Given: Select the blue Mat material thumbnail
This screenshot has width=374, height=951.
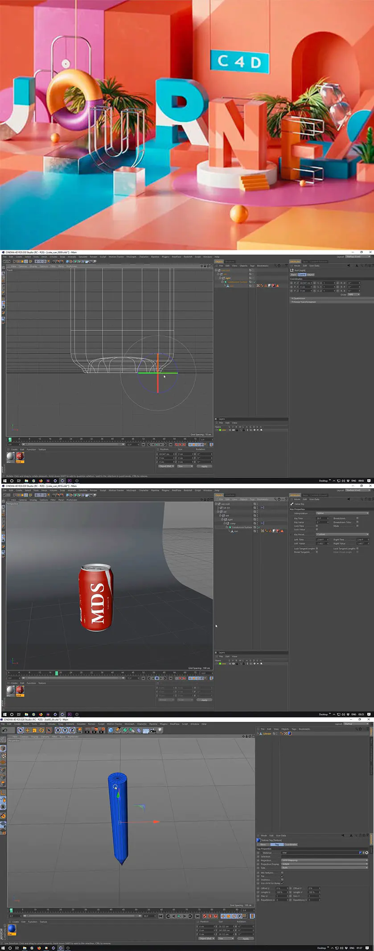Looking at the screenshot, I should coord(12,929).
